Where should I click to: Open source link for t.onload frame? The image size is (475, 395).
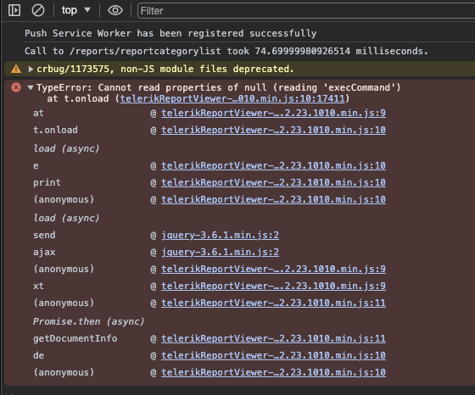[273, 130]
